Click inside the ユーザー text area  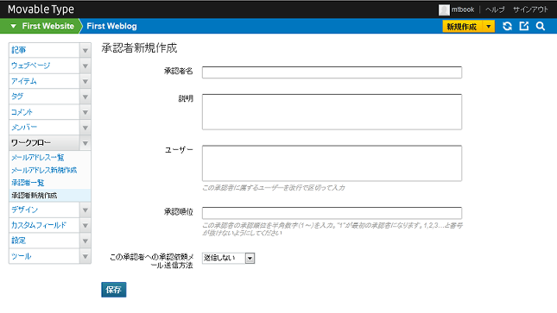point(332,163)
